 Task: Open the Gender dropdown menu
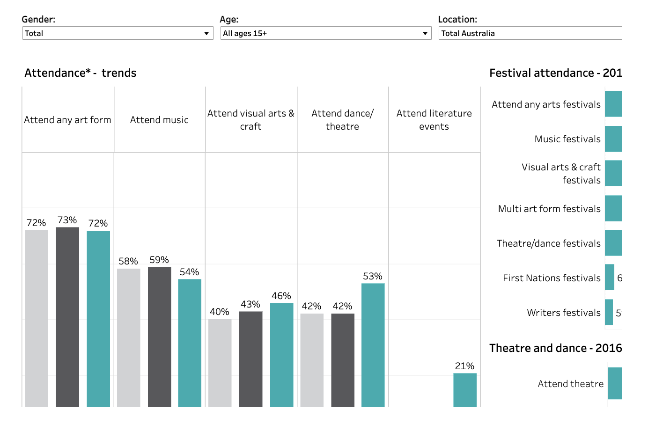pos(118,33)
